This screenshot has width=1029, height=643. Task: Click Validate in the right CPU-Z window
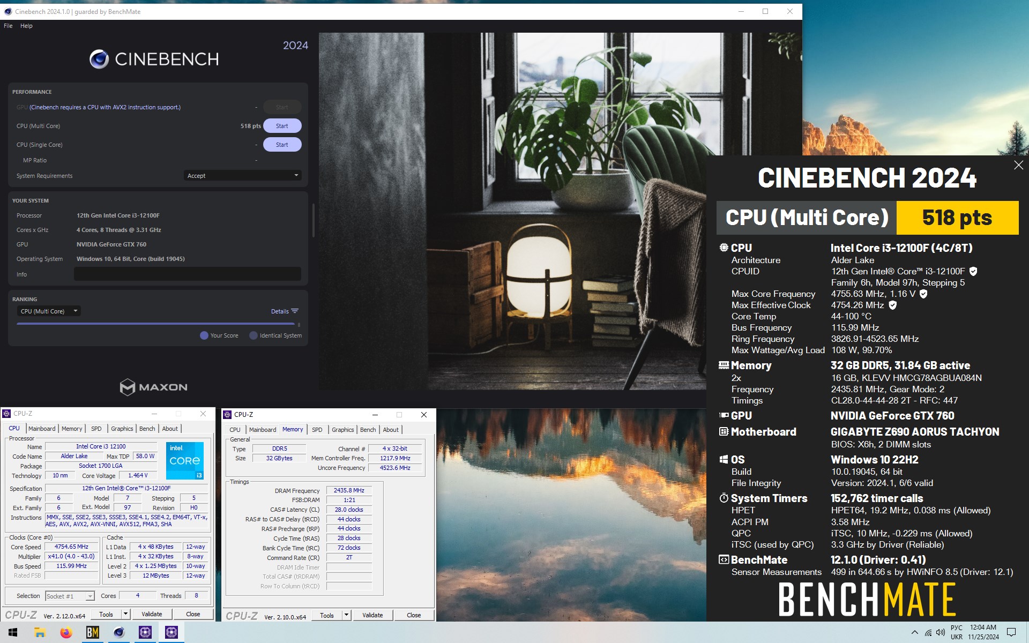372,615
